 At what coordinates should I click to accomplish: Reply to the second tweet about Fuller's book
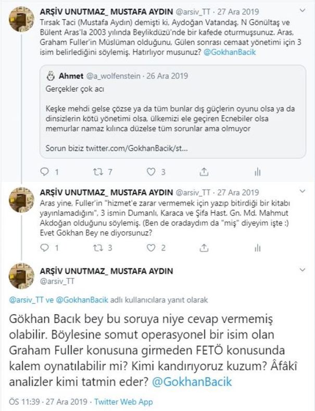[x=45, y=247]
